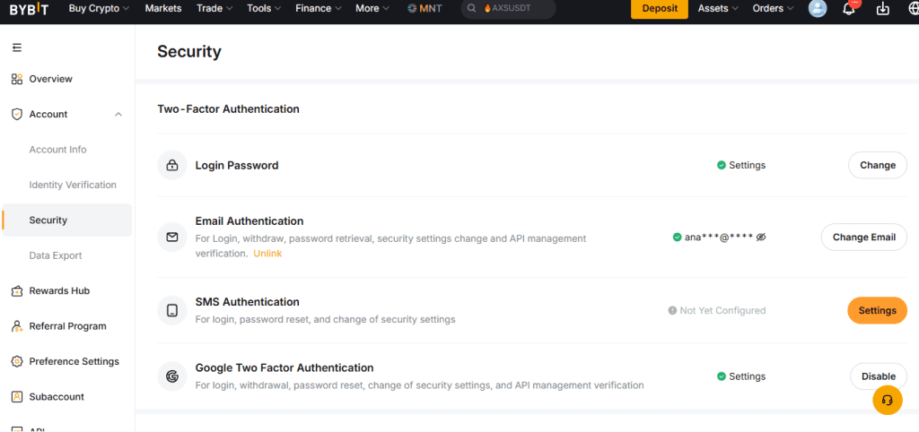
Task: Open Identity Verification in sidebar
Action: coord(73,185)
